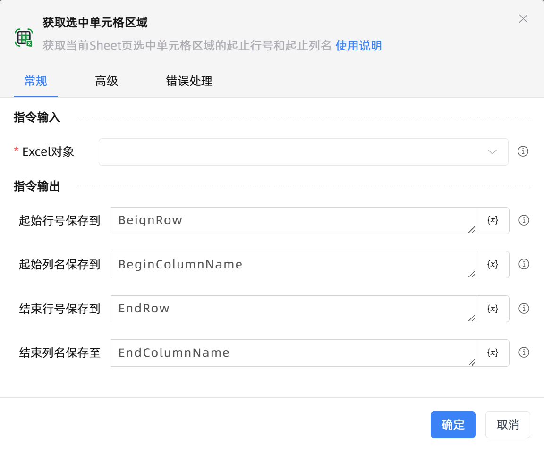The height and width of the screenshot is (452, 544).
Task: Click the EndRow text input field
Action: point(293,309)
